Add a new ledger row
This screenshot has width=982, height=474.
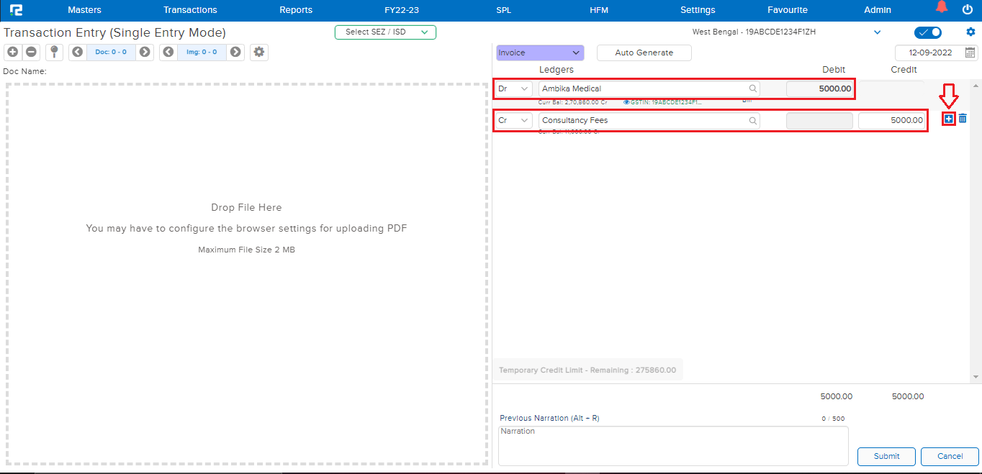tap(948, 119)
